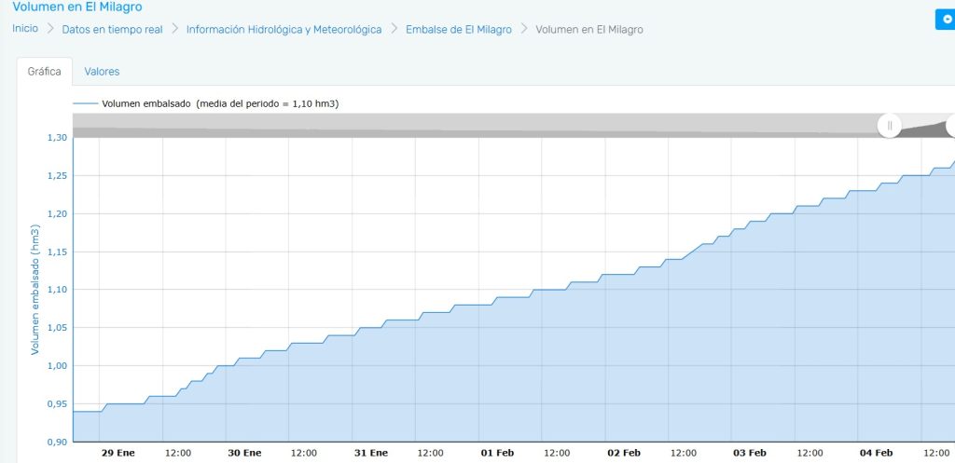Click the left range selector handle
955x463 pixels.
pyautogui.click(x=890, y=125)
